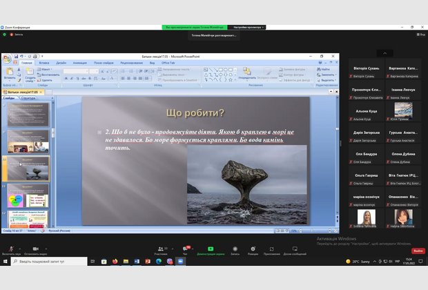
Task: Click the red Leave meeting button
Action: (x=418, y=251)
